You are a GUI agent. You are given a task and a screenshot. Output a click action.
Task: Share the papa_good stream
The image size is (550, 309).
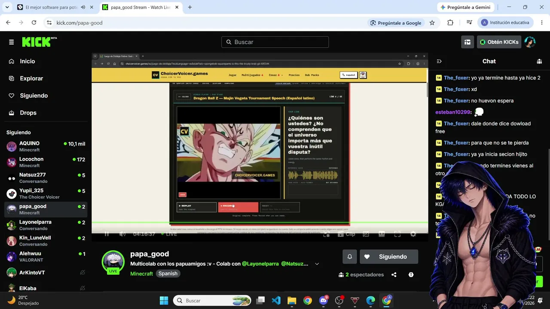click(394, 275)
